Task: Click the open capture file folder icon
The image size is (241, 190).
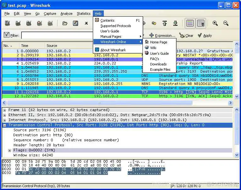Action: (x=65, y=23)
